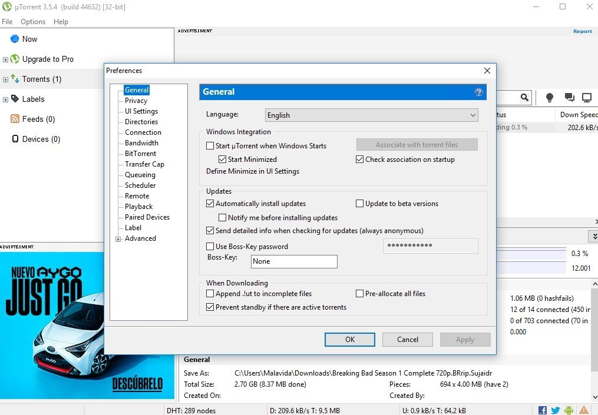The image size is (598, 415).
Task: Enable Pre-allocate all files
Action: pyautogui.click(x=359, y=293)
